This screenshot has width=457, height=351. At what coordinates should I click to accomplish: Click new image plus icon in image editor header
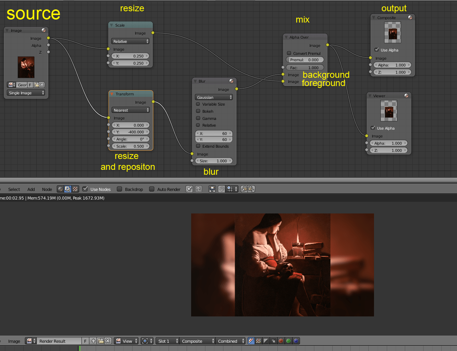tap(94, 341)
